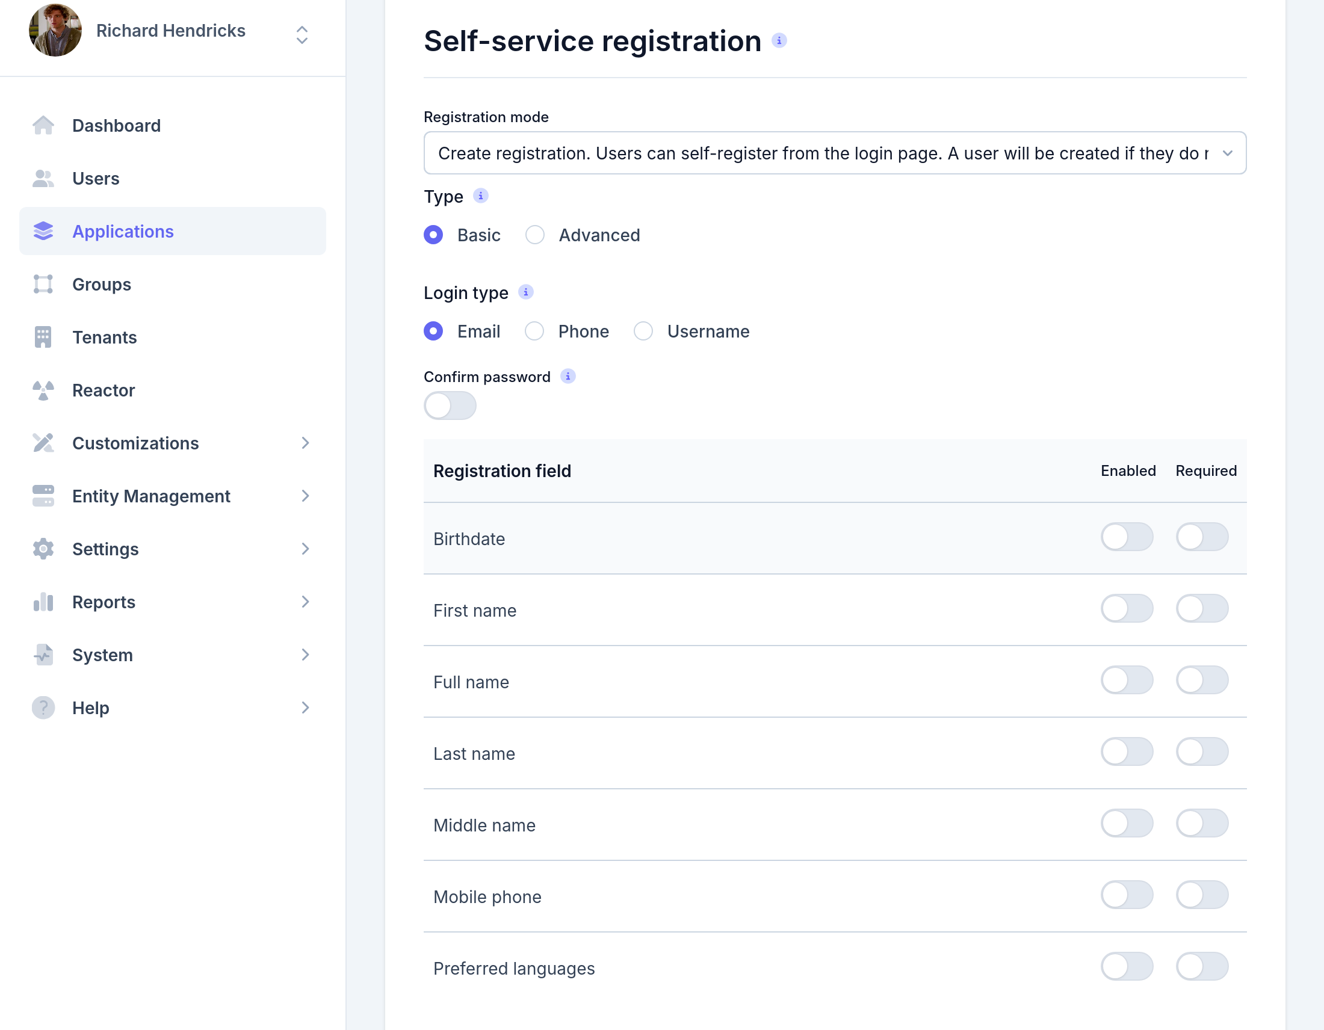Screen dimensions: 1324x1030
Task: Click the Applications layers icon
Action: pyautogui.click(x=43, y=232)
